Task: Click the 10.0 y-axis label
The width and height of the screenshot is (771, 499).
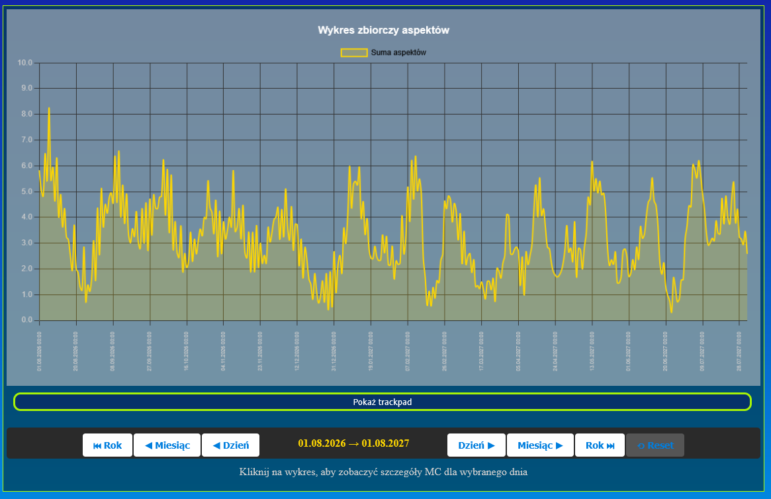Action: [x=24, y=63]
